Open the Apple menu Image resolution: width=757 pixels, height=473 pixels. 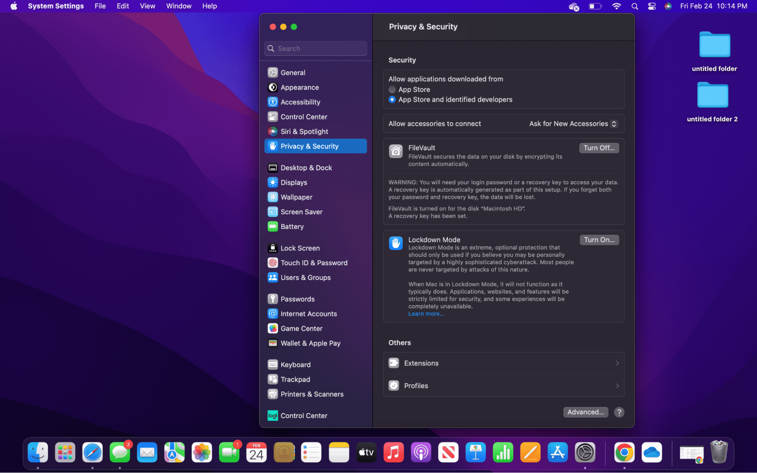[x=14, y=6]
